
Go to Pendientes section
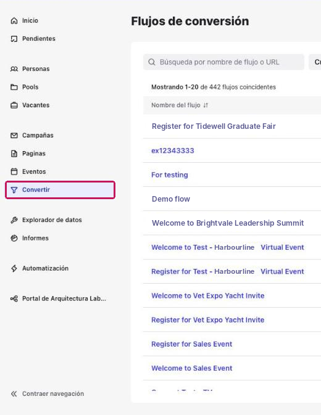click(x=39, y=39)
